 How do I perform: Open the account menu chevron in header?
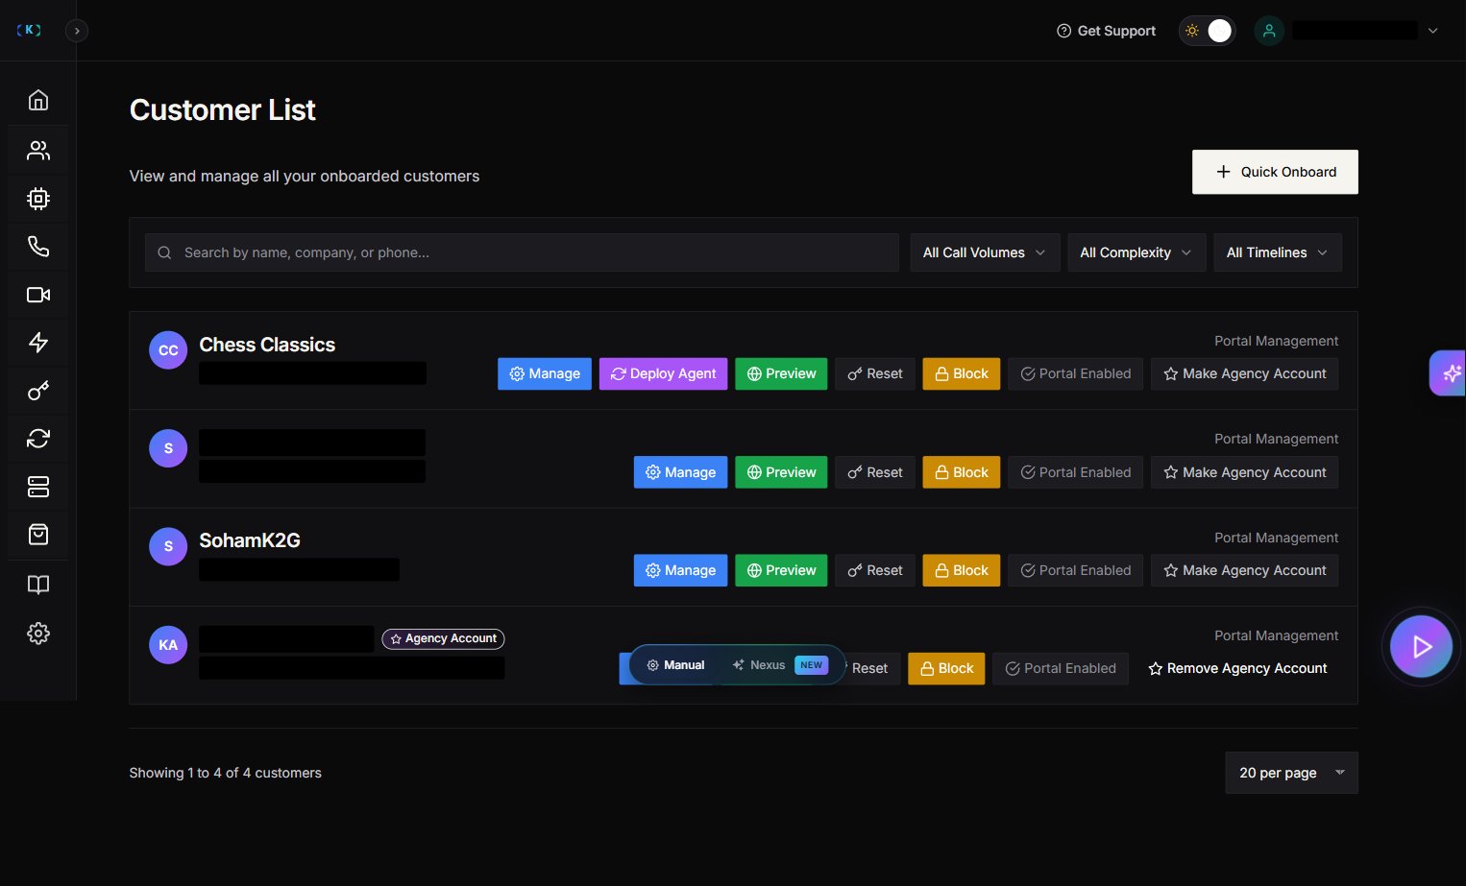1432,31
